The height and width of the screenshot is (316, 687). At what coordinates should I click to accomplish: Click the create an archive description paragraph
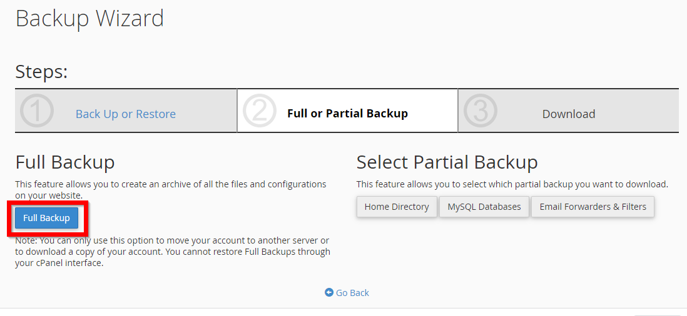click(x=171, y=190)
